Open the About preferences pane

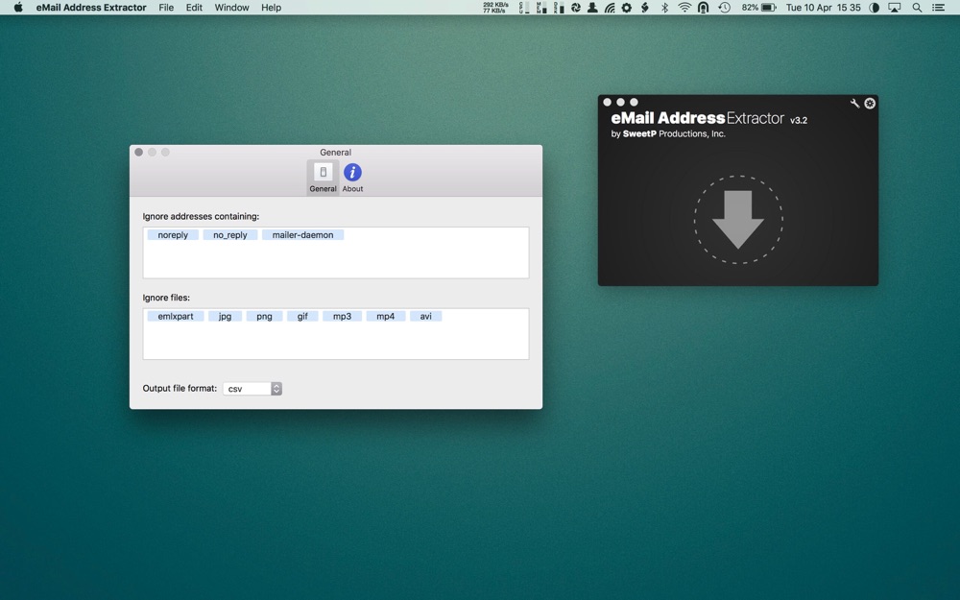[x=352, y=178]
